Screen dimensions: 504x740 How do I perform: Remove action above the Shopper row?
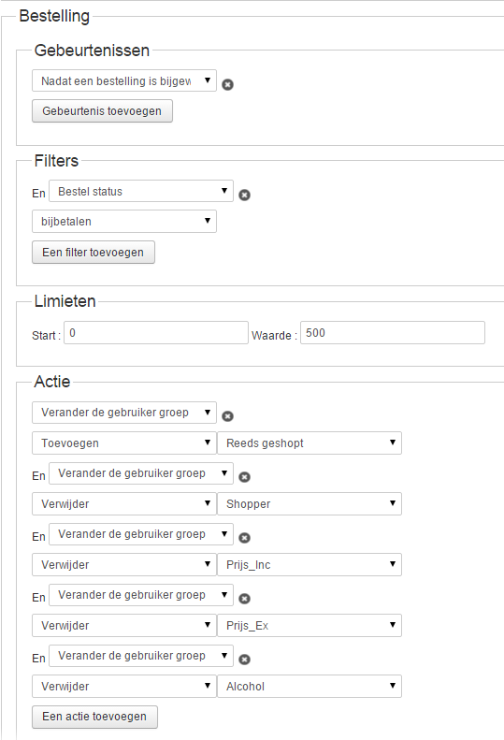point(244,477)
